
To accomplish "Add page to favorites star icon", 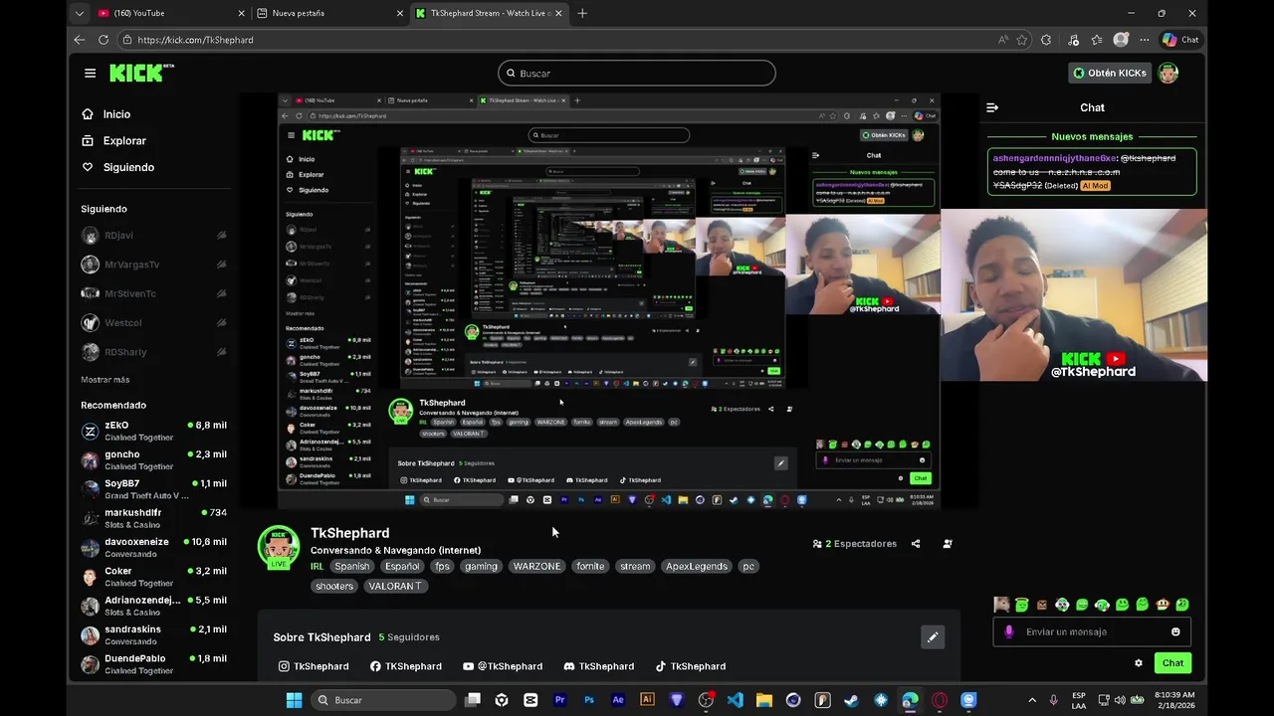I will tap(1022, 40).
